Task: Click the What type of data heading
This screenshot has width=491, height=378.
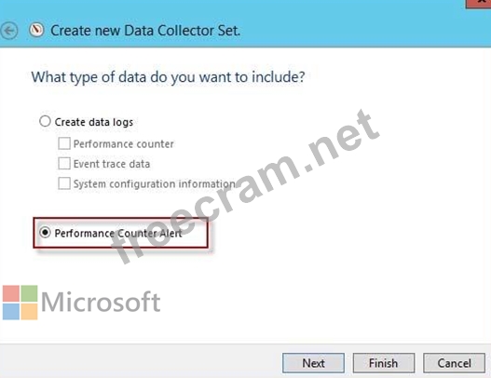Action: point(168,77)
